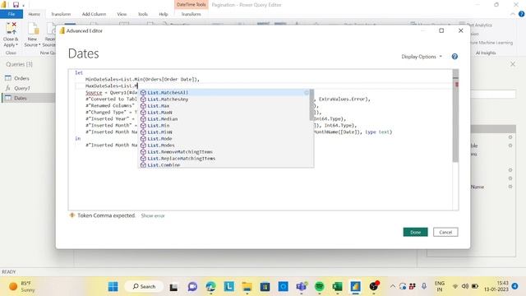This screenshot has width=526, height=296.
Task: Click the Done button
Action: click(x=415, y=232)
